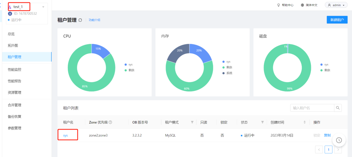Toggle 剩余 legend in 磁盘 chart

[325, 70]
